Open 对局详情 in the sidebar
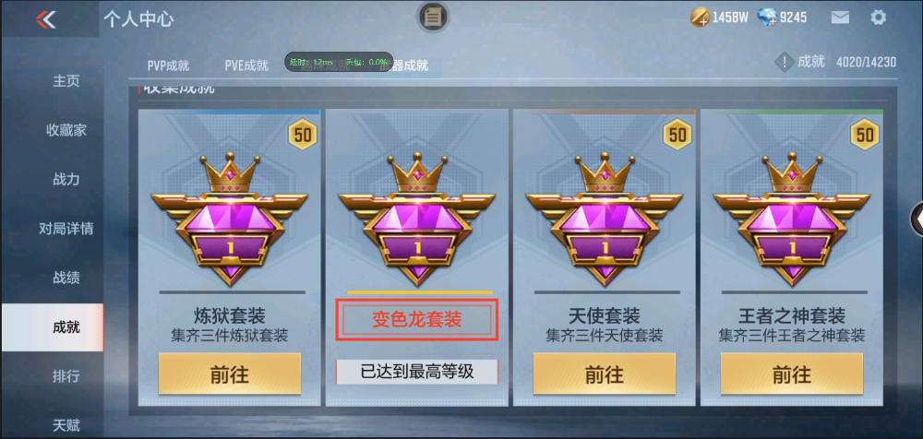Image resolution: width=923 pixels, height=439 pixels. tap(66, 229)
